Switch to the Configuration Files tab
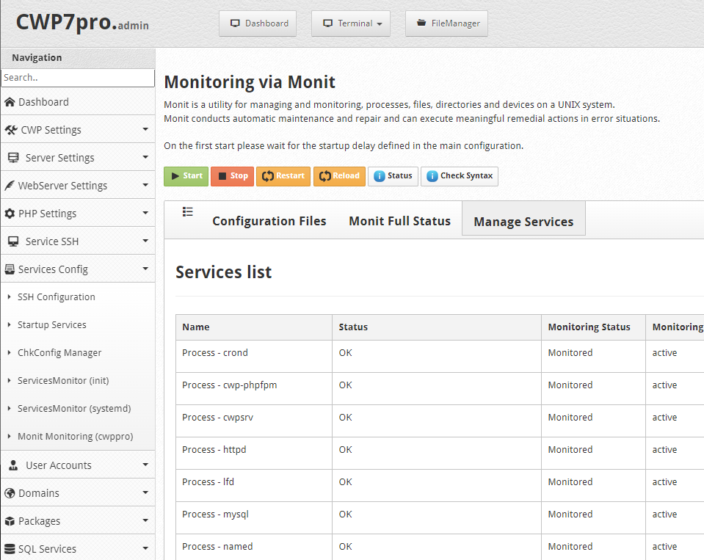This screenshot has width=704, height=560. pos(269,221)
